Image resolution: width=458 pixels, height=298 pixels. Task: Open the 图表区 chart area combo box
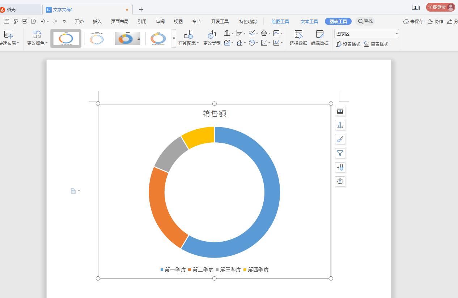point(366,33)
